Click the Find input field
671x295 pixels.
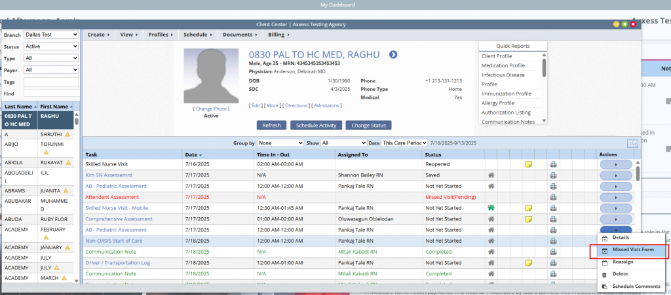pyautogui.click(x=51, y=94)
